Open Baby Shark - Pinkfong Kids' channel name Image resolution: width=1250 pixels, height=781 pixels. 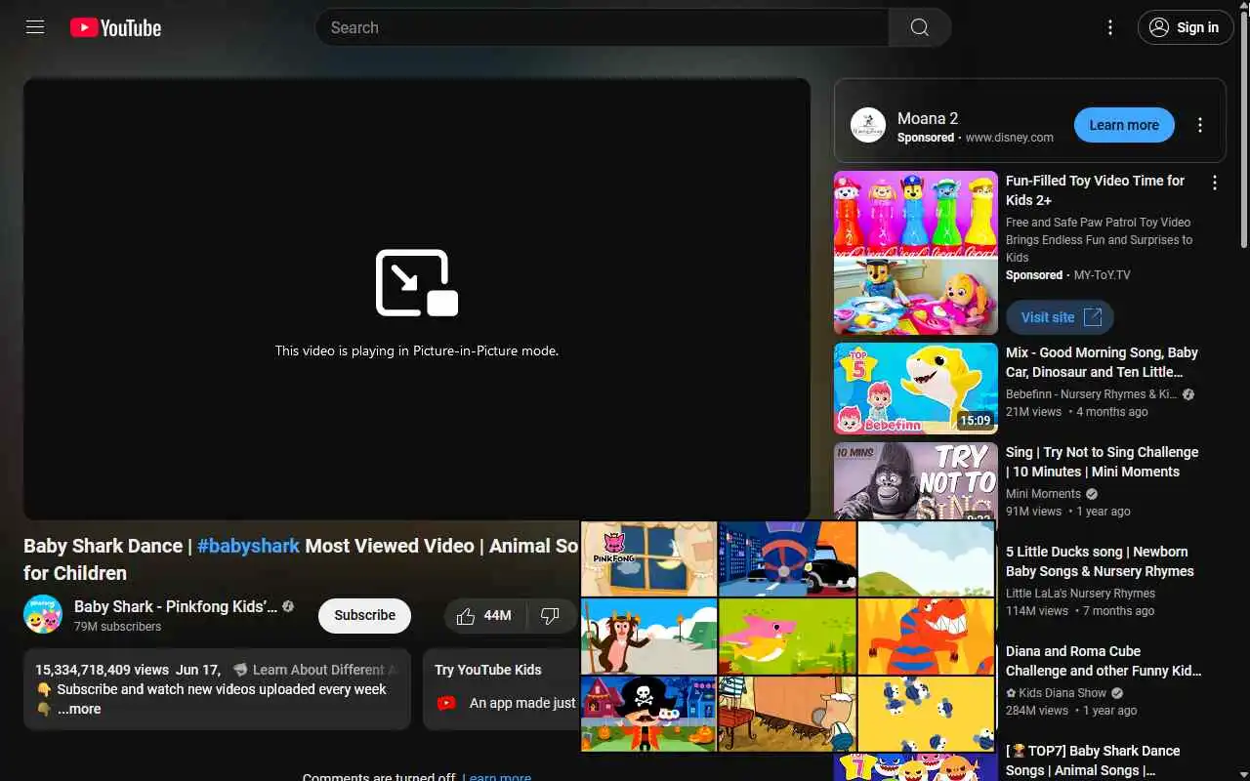(x=176, y=606)
